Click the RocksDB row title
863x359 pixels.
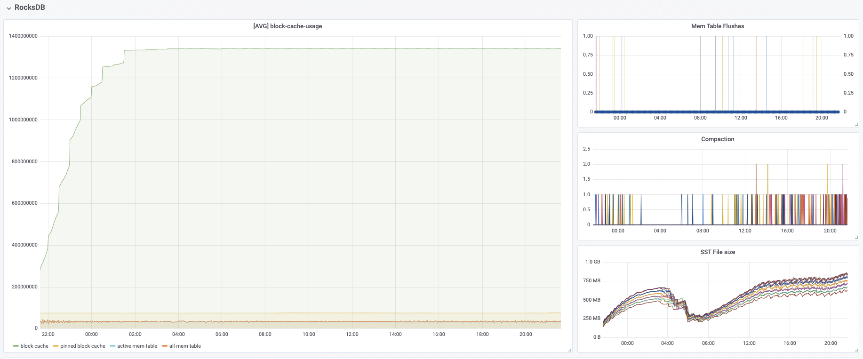[x=30, y=8]
